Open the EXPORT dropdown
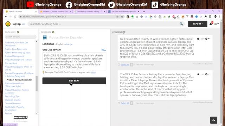This screenshot has width=225, height=126. pyautogui.click(x=198, y=24)
